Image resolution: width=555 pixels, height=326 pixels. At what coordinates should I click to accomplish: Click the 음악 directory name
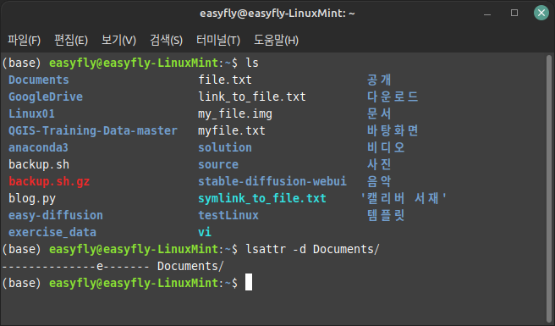(379, 181)
